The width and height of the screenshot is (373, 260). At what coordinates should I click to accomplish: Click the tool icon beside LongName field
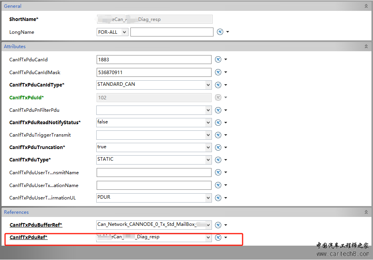pos(220,32)
